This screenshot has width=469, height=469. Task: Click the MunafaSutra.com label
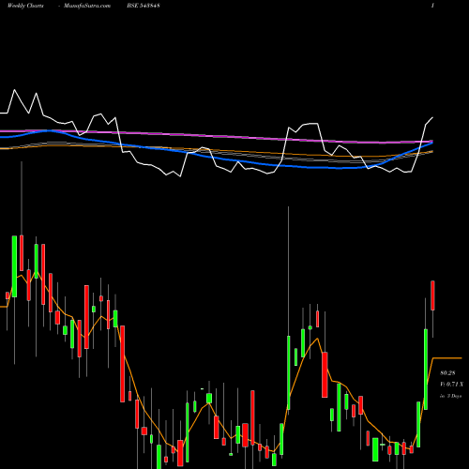(x=87, y=6)
